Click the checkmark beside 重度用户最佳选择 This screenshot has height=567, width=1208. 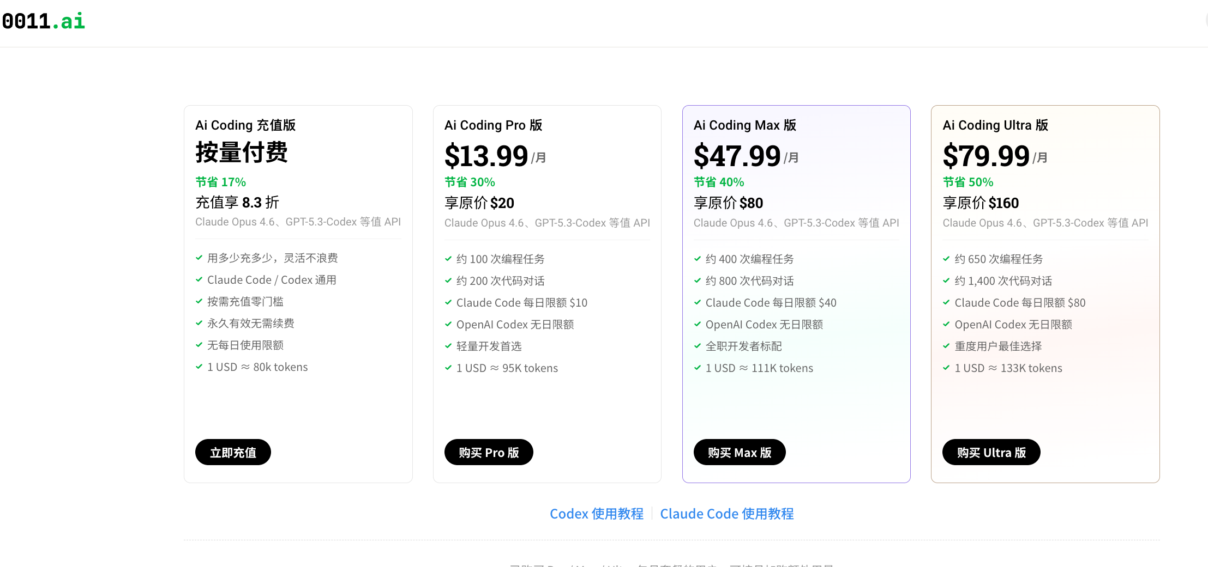[946, 346]
